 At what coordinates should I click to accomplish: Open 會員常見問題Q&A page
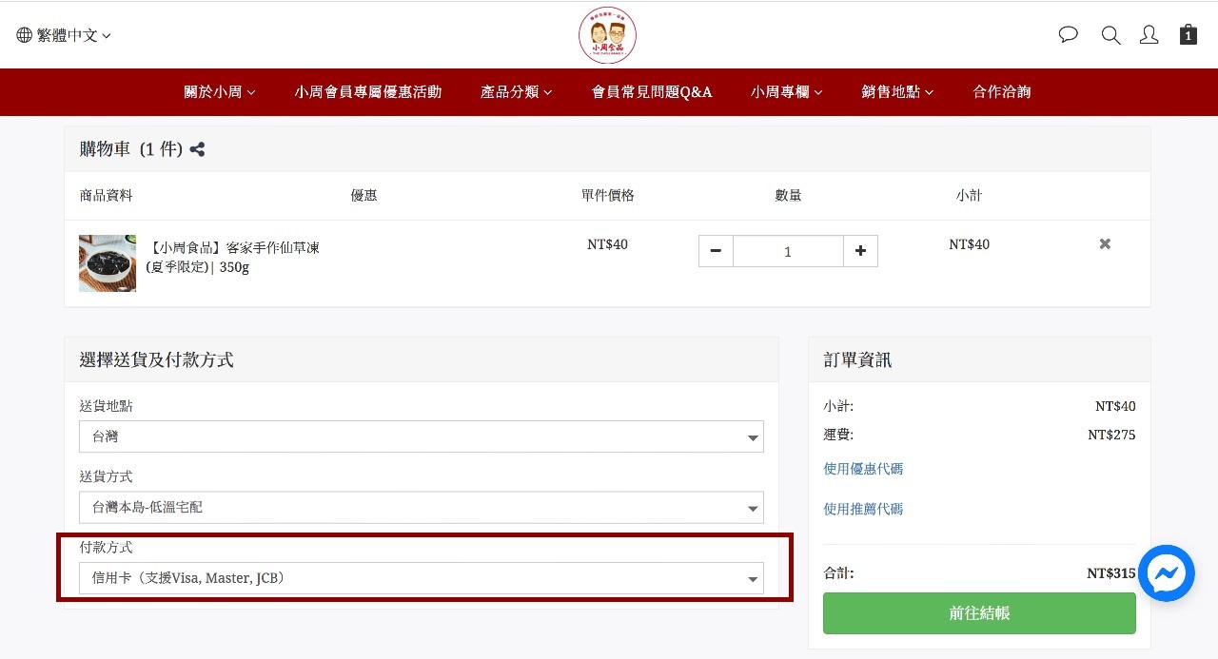(652, 92)
